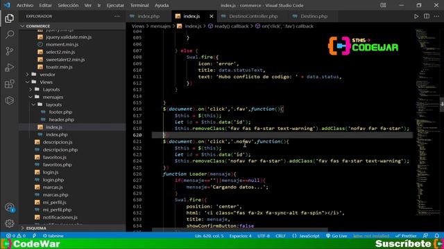The width and height of the screenshot is (444, 249).
Task: Customize layout icon in title bar
Action: 383,6
